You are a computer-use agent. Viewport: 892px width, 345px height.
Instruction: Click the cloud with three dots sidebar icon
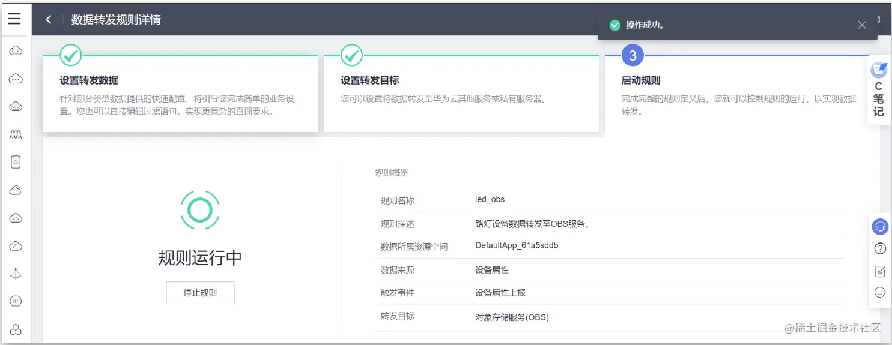[16, 79]
